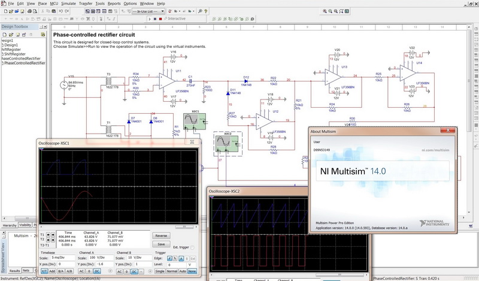Click the Reverse button in Oscilloscope-XSC1
The width and height of the screenshot is (479, 281).
coord(161,235)
